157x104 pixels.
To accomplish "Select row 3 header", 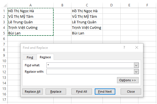I will tap(4, 22).
